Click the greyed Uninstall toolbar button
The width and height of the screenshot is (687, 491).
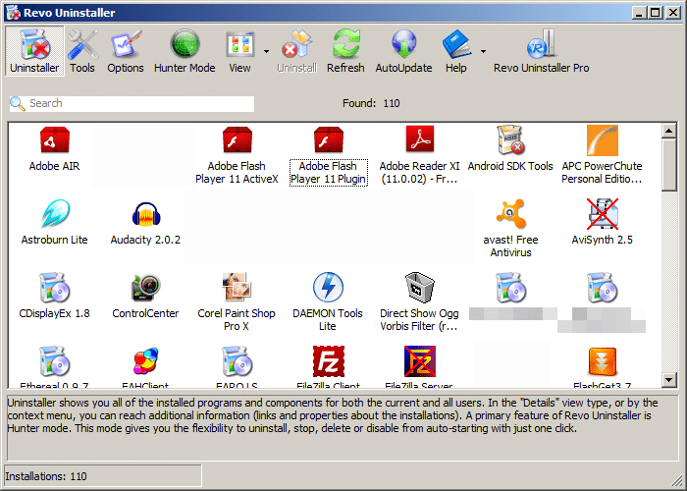pyautogui.click(x=297, y=51)
